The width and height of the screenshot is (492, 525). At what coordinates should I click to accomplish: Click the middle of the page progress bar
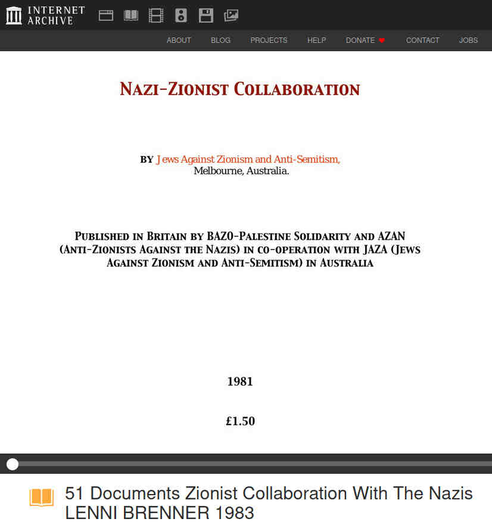pyautogui.click(x=246, y=464)
